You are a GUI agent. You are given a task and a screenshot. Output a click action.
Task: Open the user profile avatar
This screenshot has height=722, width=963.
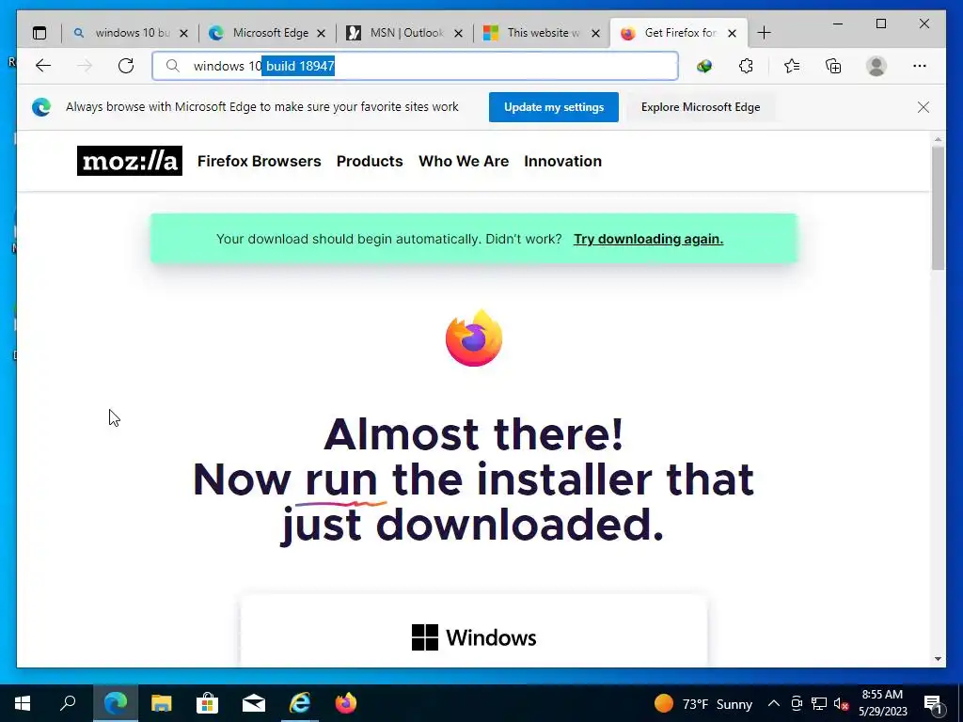[876, 66]
